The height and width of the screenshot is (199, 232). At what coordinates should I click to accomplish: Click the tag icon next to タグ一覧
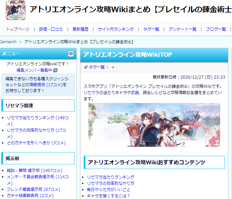coord(86,67)
